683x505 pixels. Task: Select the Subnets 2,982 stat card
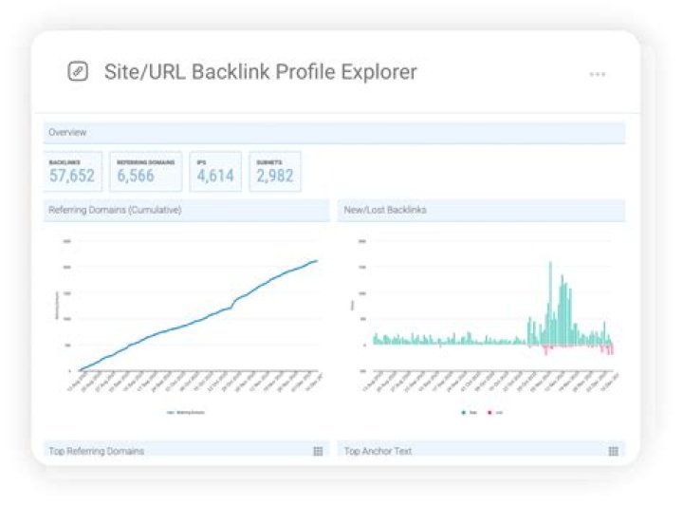coord(275,171)
